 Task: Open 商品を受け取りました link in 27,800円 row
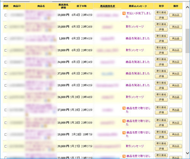[138, 110]
